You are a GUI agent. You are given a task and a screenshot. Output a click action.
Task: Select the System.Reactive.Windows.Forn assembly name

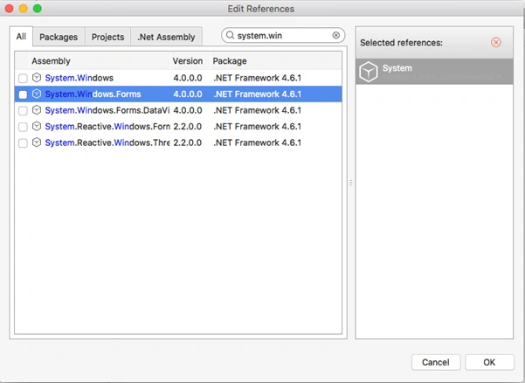(107, 126)
